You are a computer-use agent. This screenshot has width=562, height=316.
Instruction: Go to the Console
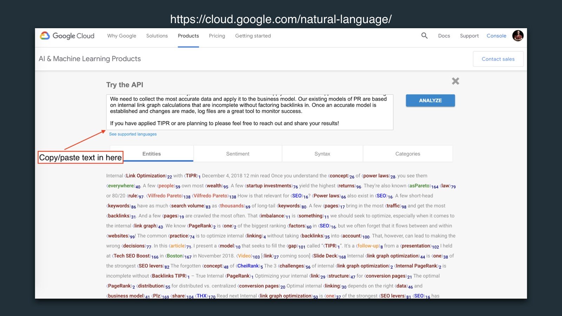coord(496,36)
